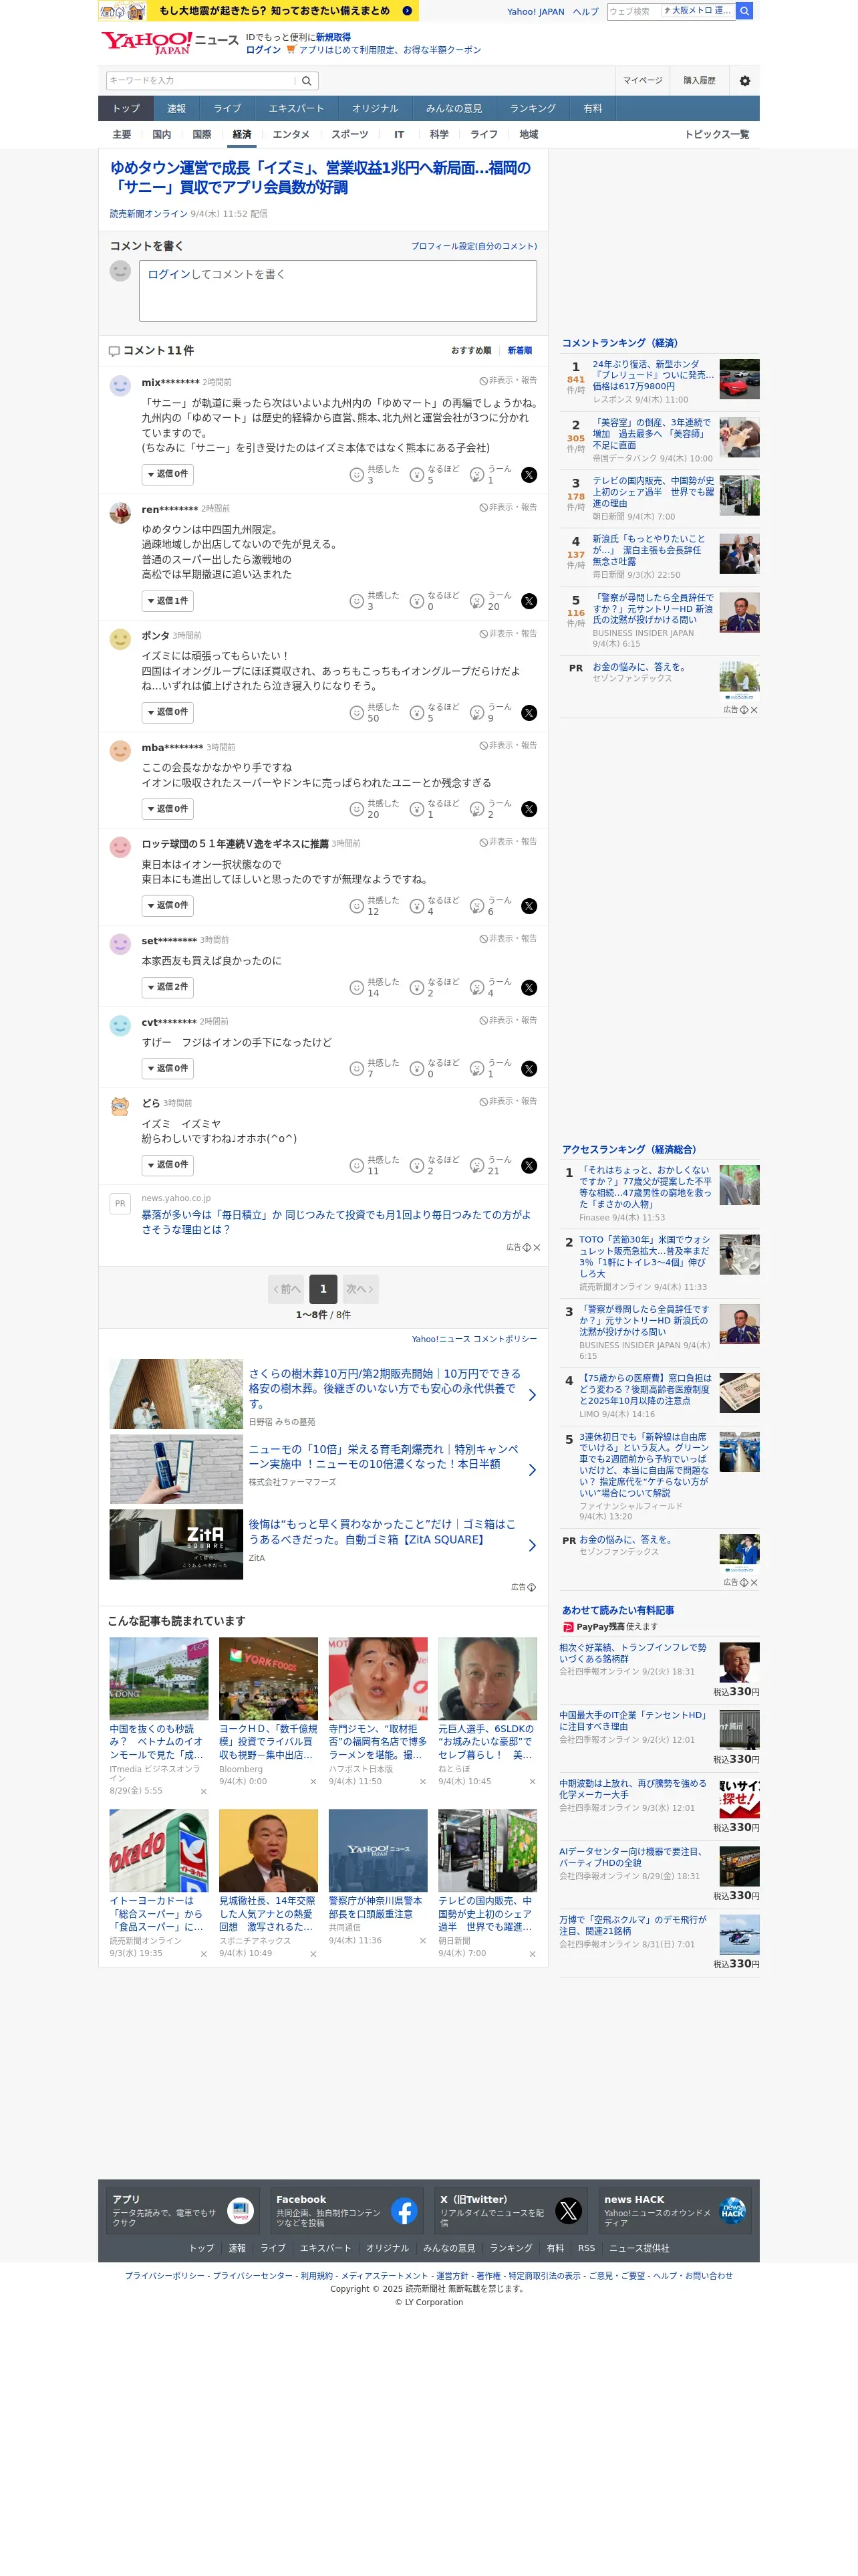Click the キーワードを入力 search field

200,81
